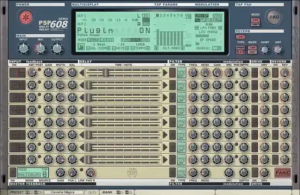Click the modulation SRC knob in tap row 4

(229, 110)
